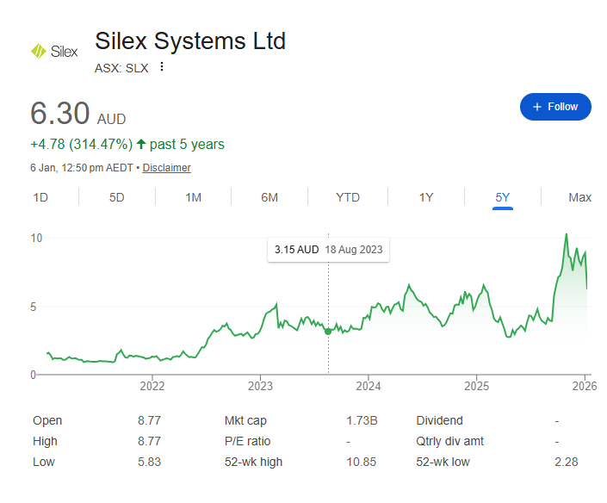Click the 2024 label on chart axis
The image size is (607, 503).
coord(369,385)
